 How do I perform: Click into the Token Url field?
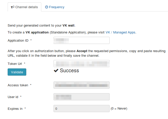(x=82, y=64)
